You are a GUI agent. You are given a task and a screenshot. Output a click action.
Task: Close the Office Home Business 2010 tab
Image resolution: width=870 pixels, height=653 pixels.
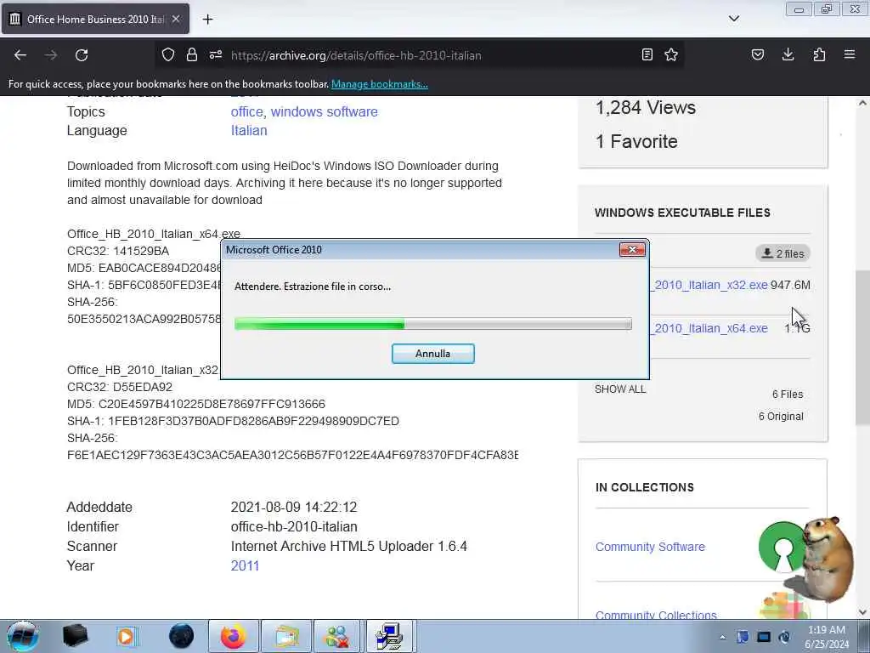(176, 19)
